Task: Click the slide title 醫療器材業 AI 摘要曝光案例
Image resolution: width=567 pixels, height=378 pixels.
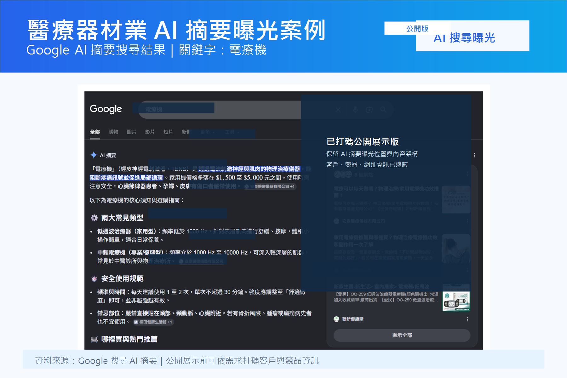Action: (176, 30)
